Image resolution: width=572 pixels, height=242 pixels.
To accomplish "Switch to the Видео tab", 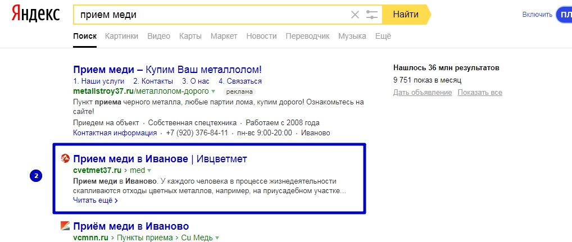I will tap(158, 36).
